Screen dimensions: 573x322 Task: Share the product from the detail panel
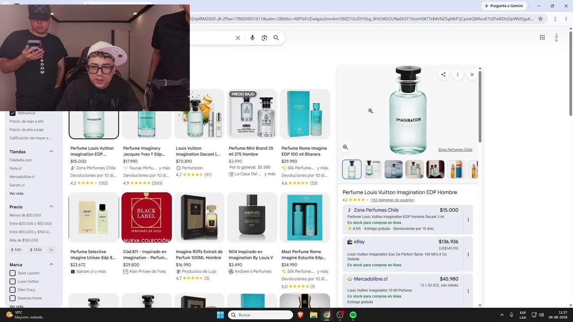[443, 75]
